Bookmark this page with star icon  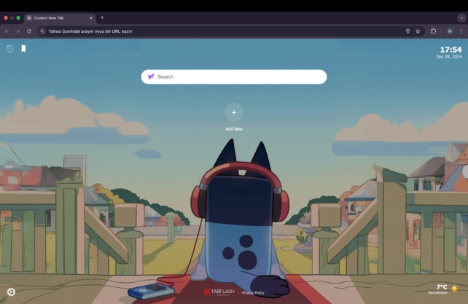pyautogui.click(x=418, y=31)
